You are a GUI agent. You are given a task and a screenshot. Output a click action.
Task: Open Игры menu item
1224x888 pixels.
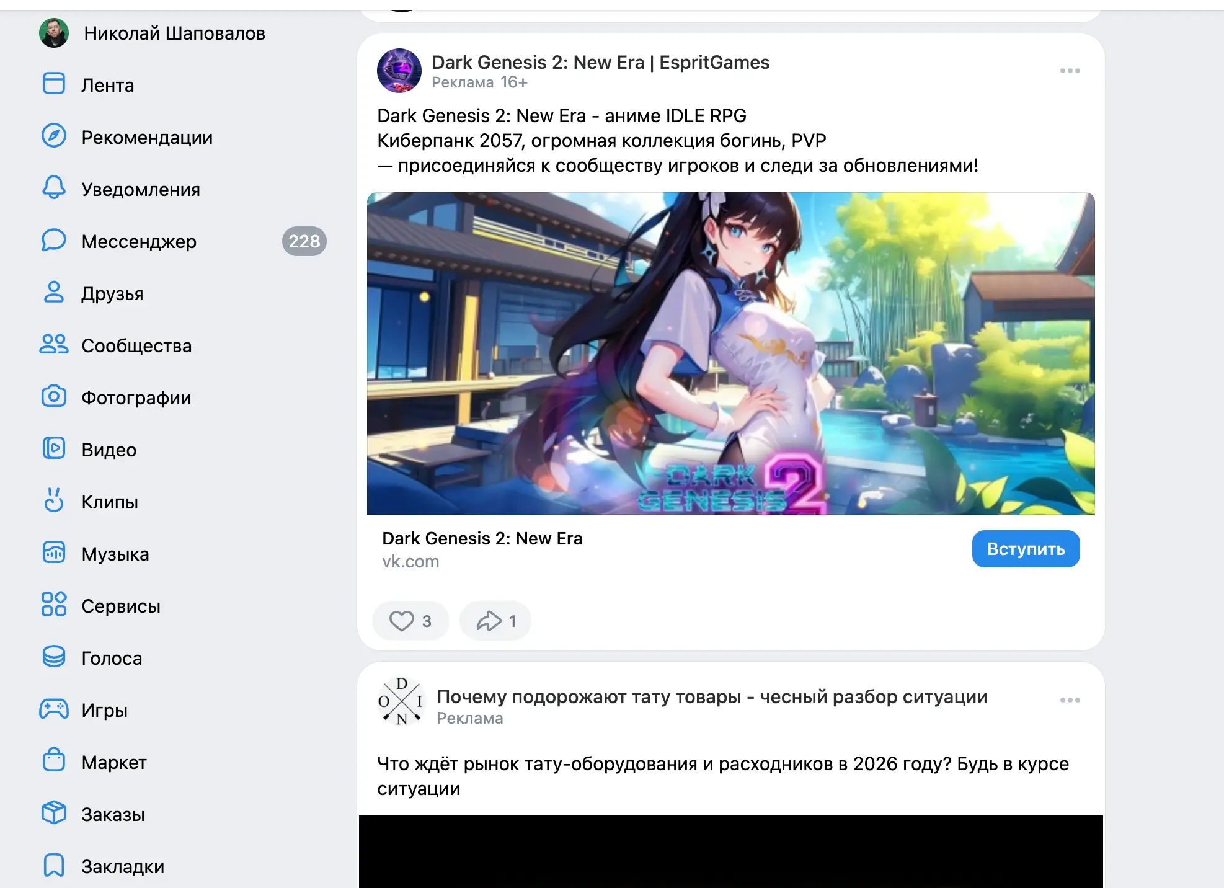(105, 710)
